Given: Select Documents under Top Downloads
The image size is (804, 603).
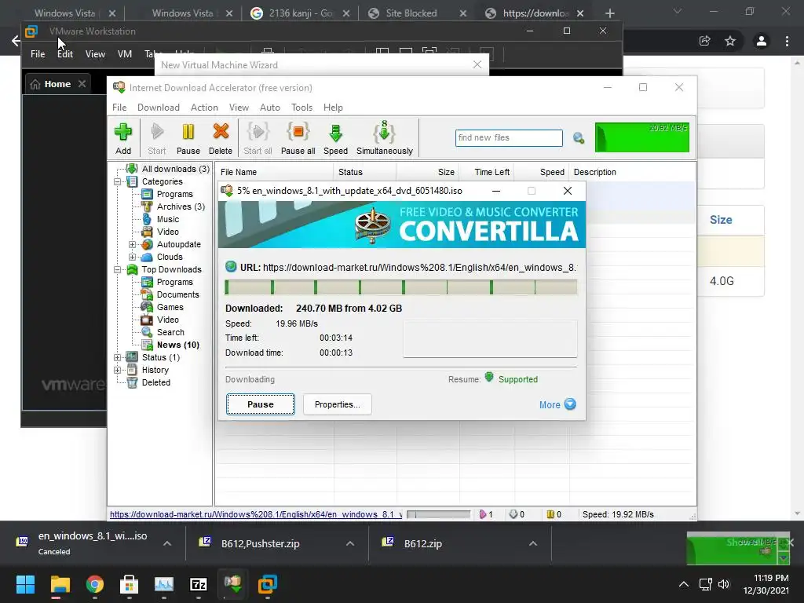Looking at the screenshot, I should (178, 294).
